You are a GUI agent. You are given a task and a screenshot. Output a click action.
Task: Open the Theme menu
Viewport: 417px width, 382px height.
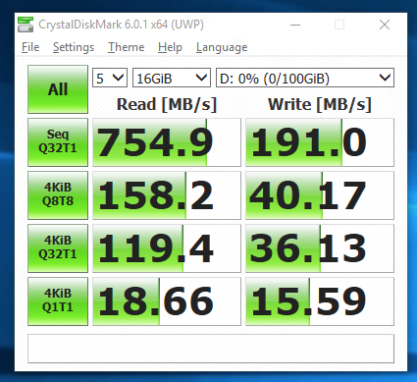coord(126,47)
